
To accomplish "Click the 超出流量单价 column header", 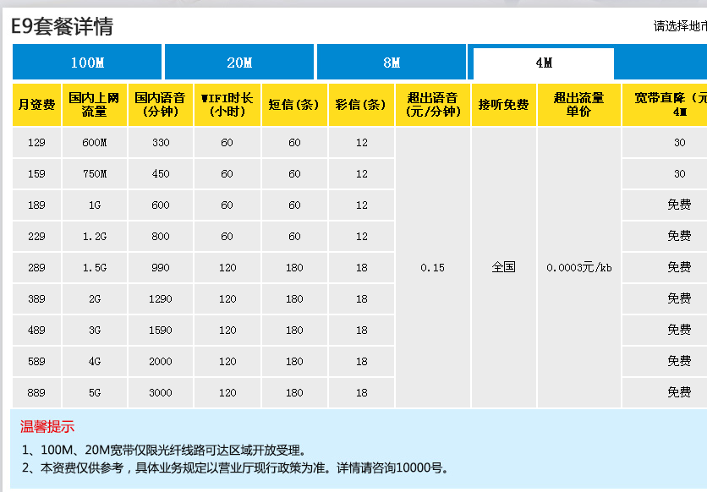I will [578, 105].
